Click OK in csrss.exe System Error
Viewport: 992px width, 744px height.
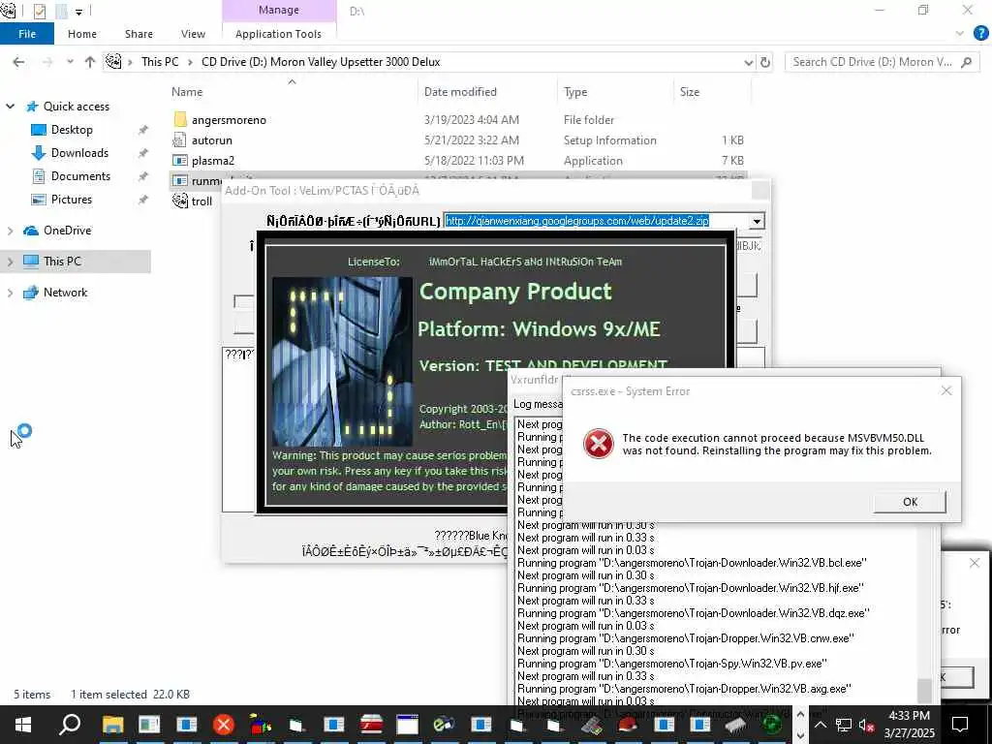tap(910, 502)
